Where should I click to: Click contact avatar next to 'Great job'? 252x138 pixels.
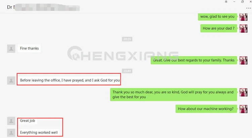(11, 121)
